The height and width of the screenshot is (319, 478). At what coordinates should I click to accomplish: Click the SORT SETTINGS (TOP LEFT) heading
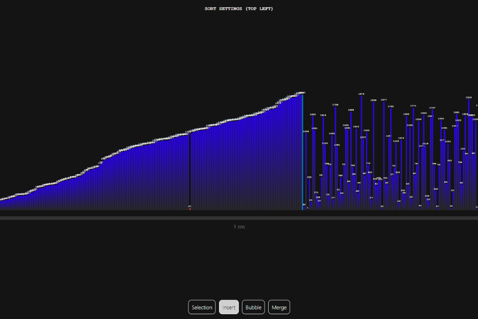[239, 9]
